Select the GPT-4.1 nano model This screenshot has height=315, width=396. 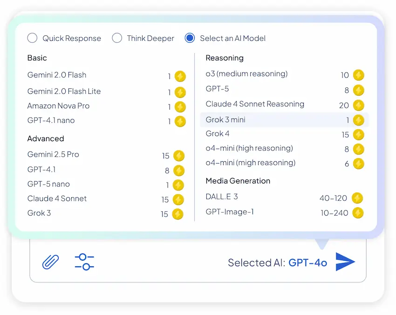coord(51,120)
